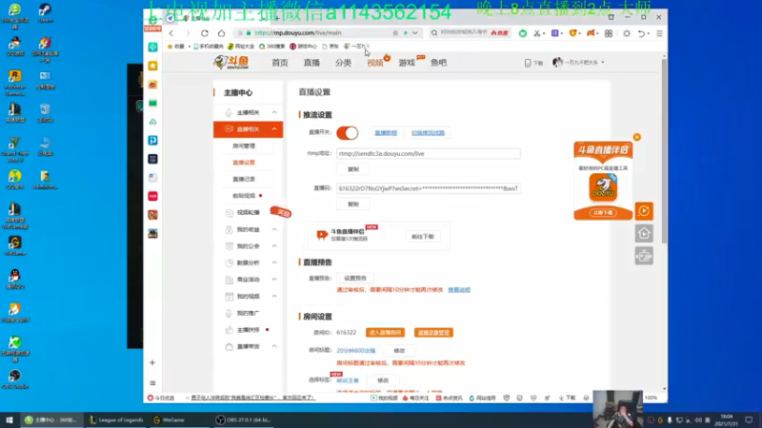Click the Weibo icon in browser sidebar
This screenshot has width=762, height=428.
coord(152,85)
